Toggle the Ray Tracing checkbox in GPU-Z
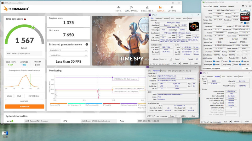252x141 pixels. [222, 65]
